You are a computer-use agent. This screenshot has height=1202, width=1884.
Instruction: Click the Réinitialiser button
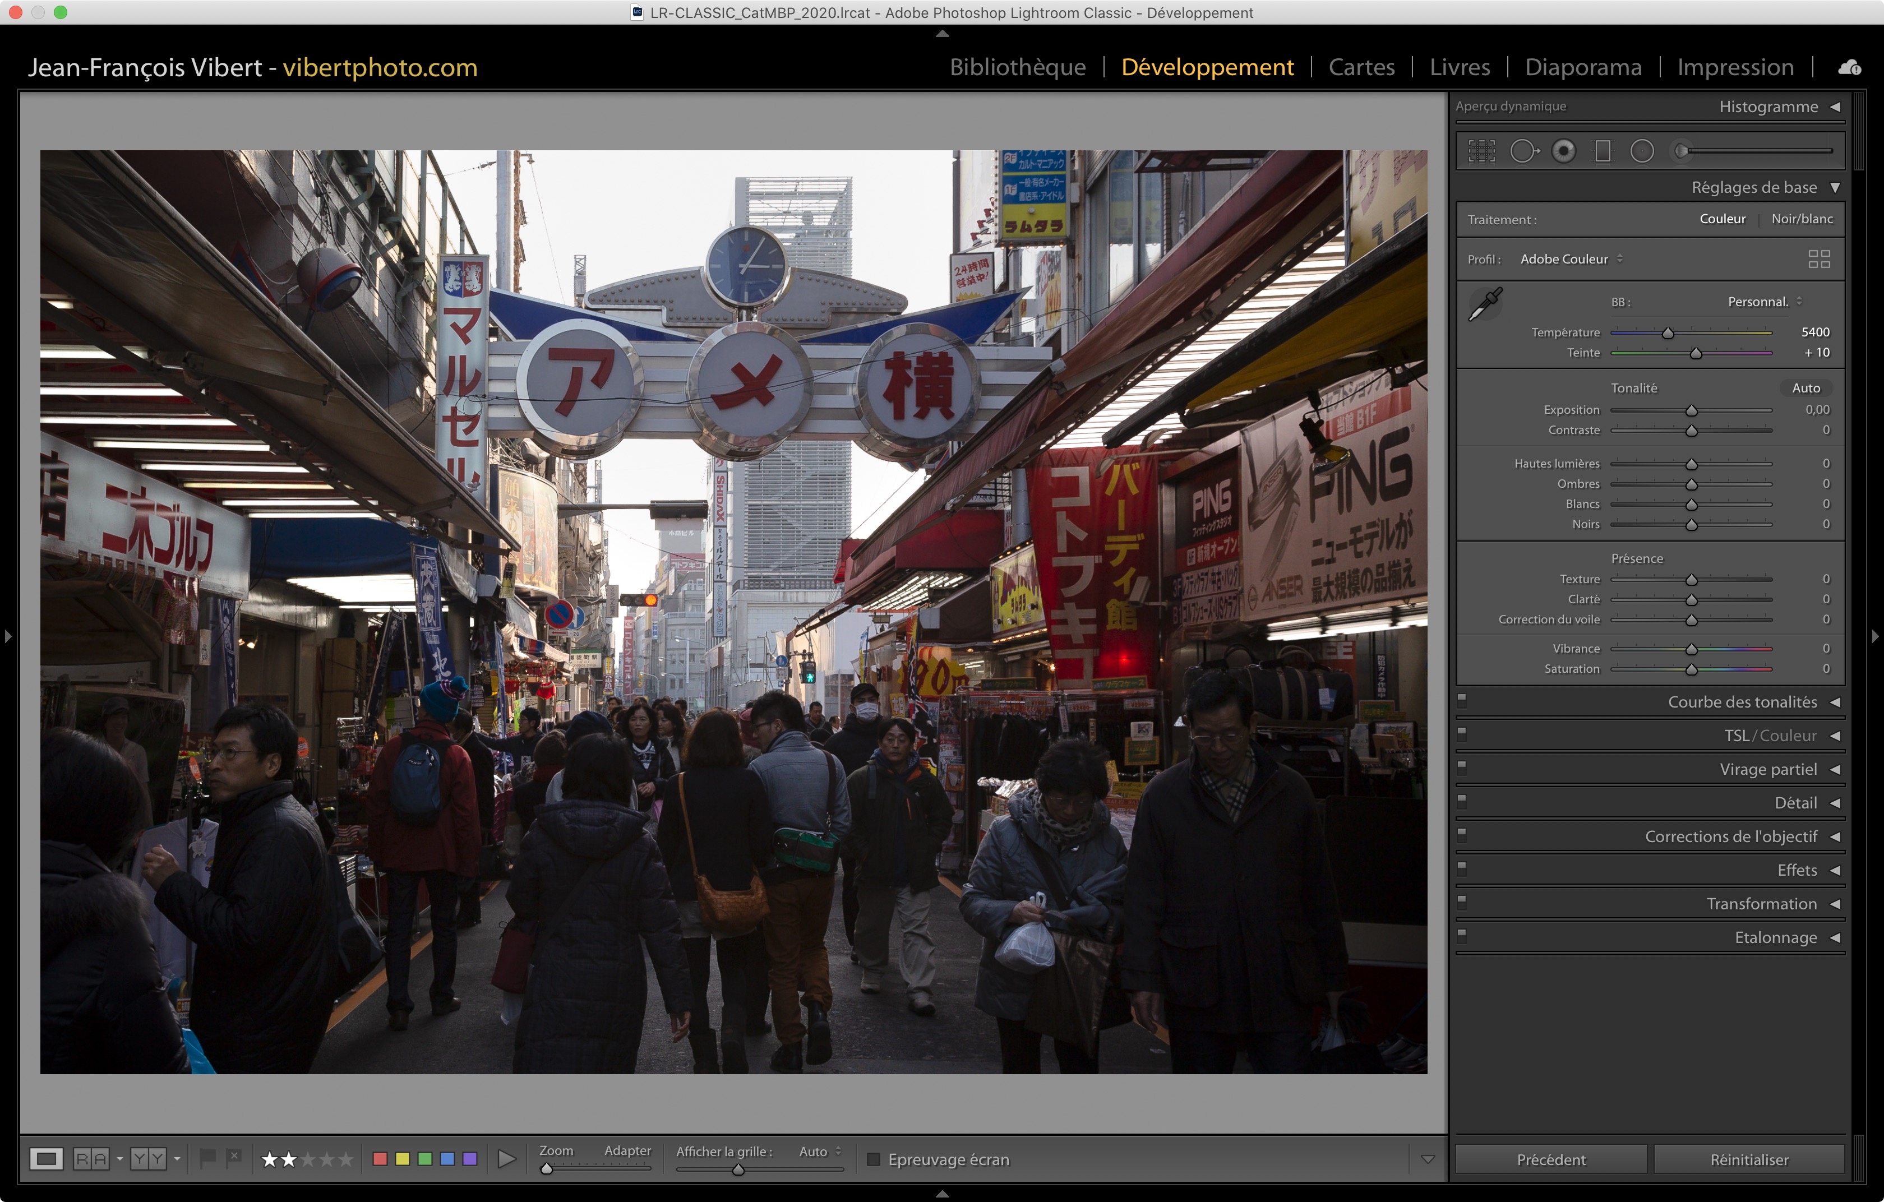1749,1159
